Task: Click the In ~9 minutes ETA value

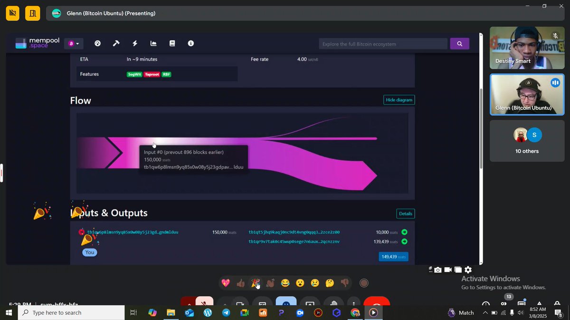Action: (142, 59)
